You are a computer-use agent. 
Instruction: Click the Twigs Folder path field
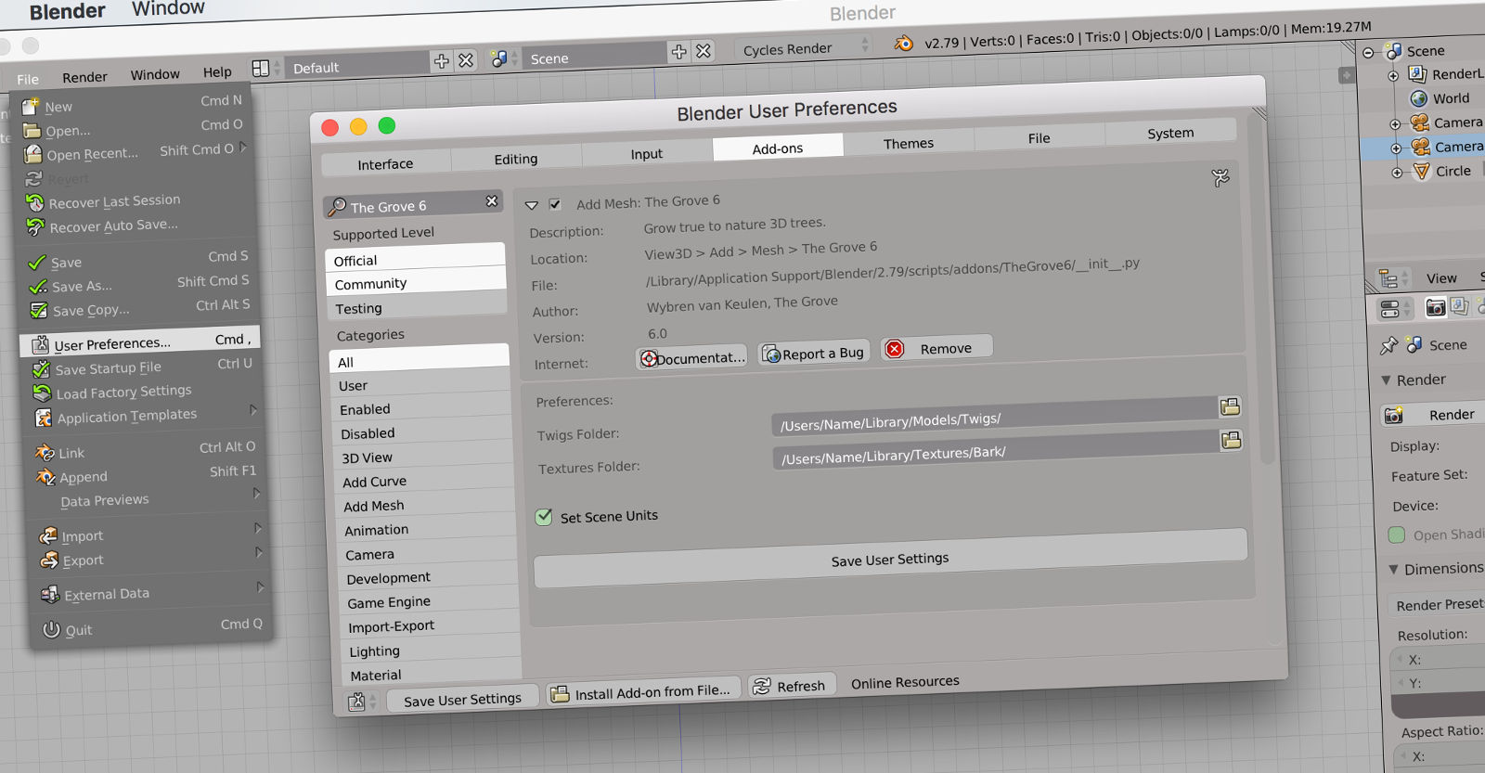[x=995, y=416]
